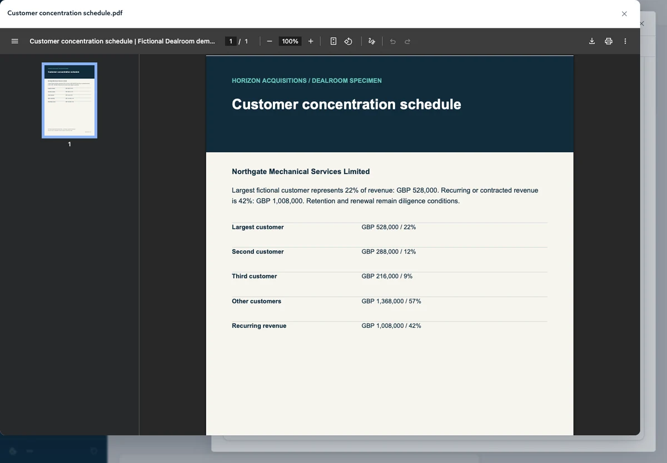Print the document
Viewport: 667px width, 463px height.
(x=609, y=41)
